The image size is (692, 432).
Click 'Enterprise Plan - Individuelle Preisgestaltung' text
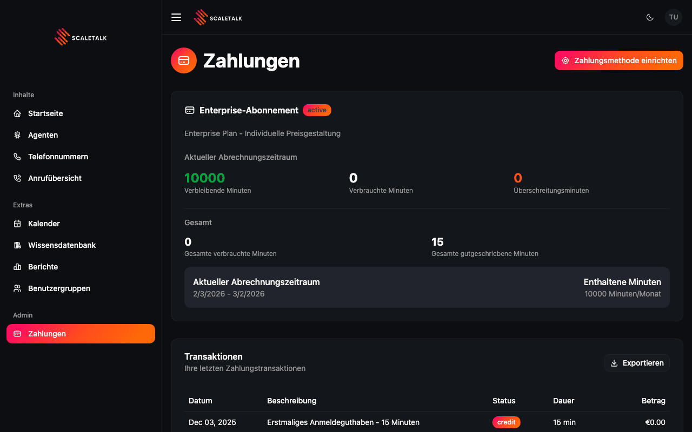coord(263,133)
